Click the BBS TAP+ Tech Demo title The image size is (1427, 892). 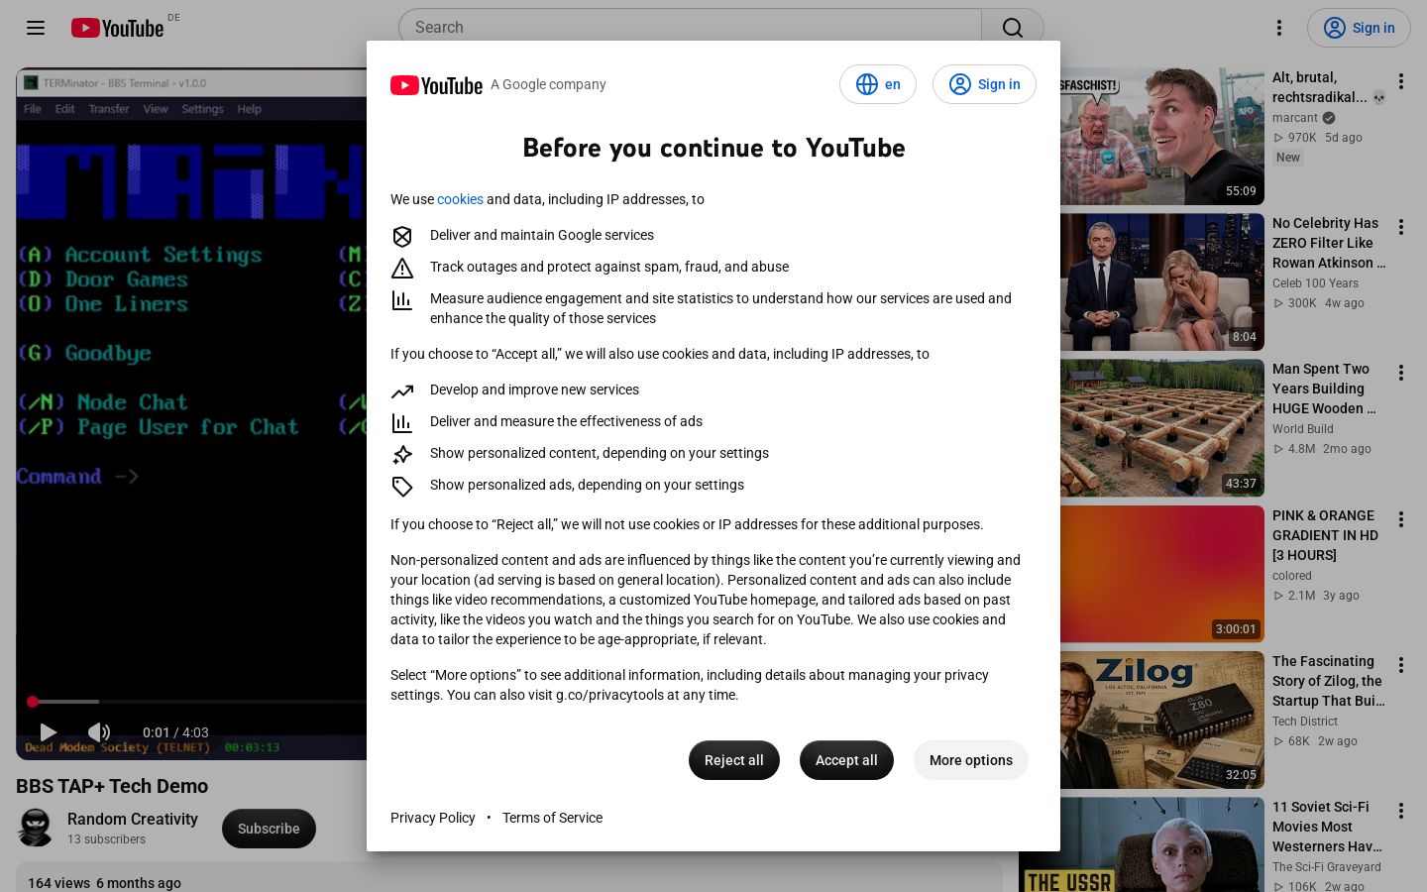point(112,786)
